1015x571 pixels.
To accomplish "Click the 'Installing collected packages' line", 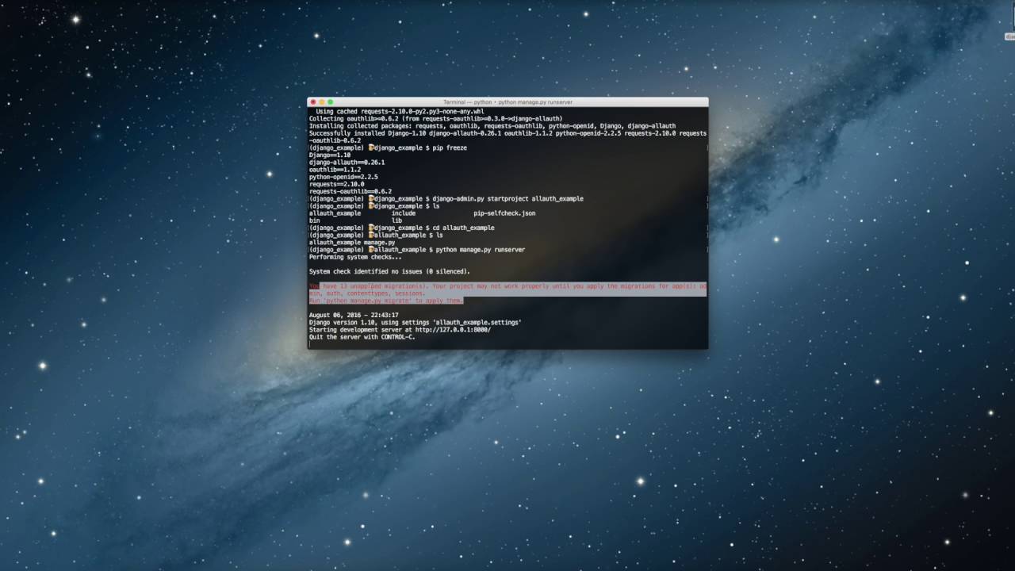I will click(x=492, y=125).
